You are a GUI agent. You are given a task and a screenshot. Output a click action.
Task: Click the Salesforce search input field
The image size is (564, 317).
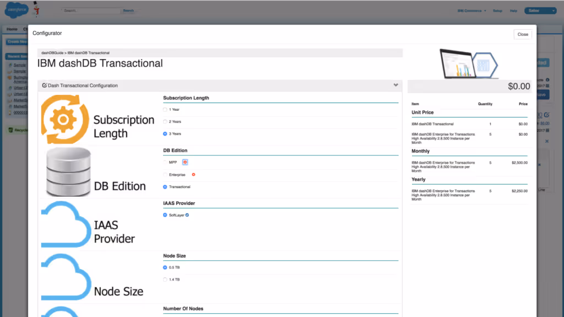click(x=91, y=11)
